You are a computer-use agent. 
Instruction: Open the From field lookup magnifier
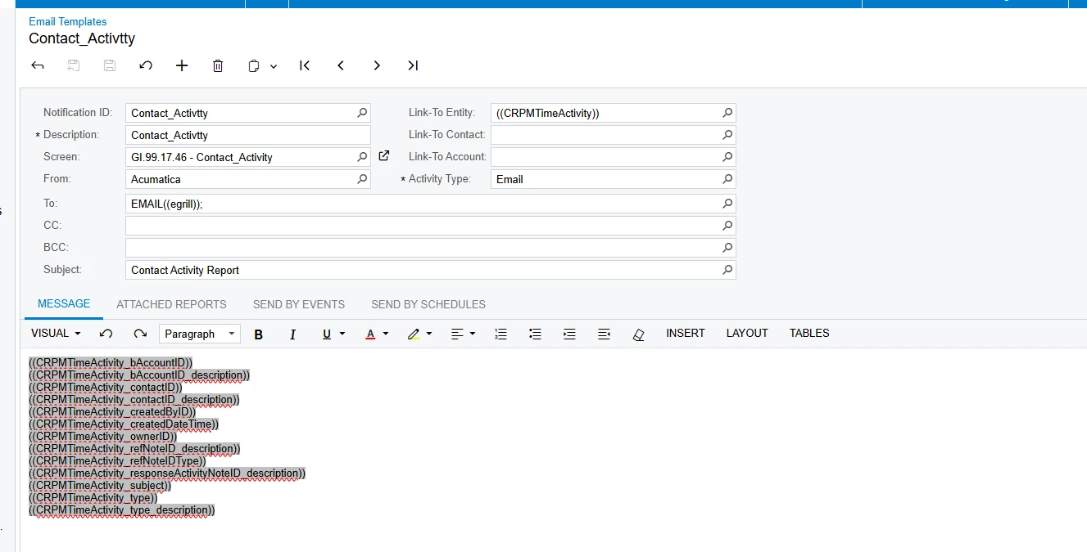[x=362, y=178]
